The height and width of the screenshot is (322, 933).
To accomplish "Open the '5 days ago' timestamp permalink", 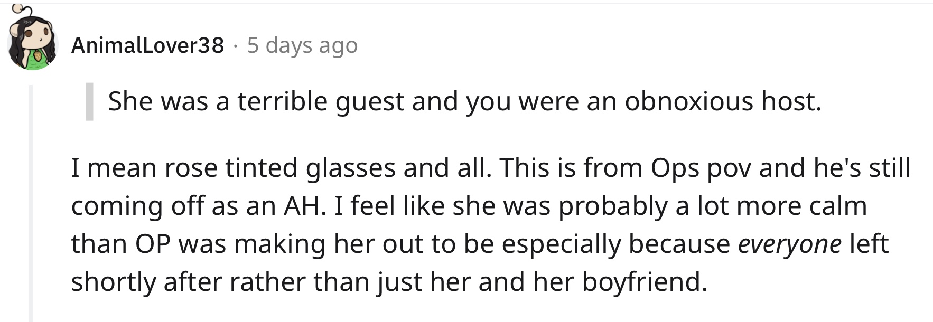I will 302,45.
